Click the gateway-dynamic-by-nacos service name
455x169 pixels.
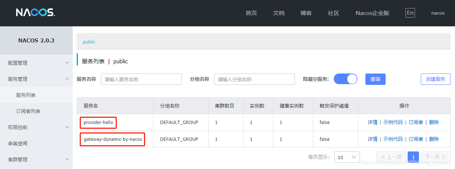click(x=113, y=139)
